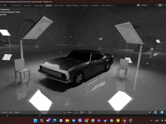Switch to the Video Editing workspace
166x124 pixels.
coord(106,6)
